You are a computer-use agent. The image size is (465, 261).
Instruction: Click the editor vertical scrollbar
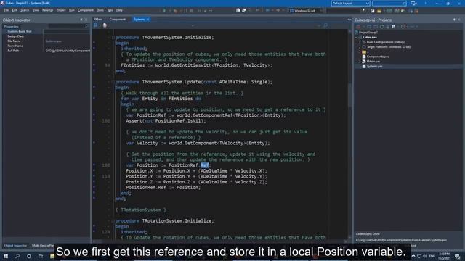(350, 133)
